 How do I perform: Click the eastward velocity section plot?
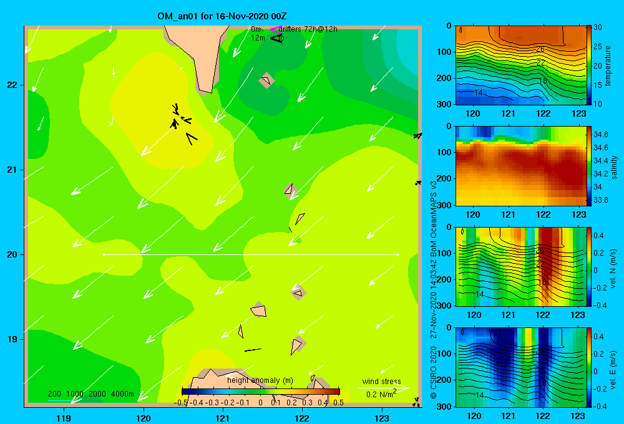(x=521, y=367)
